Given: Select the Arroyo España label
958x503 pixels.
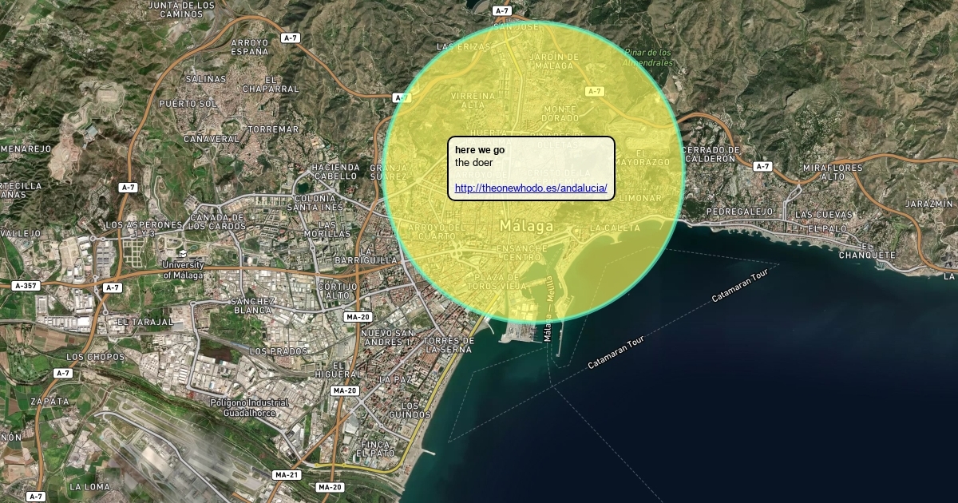Looking at the screenshot, I should [x=250, y=46].
